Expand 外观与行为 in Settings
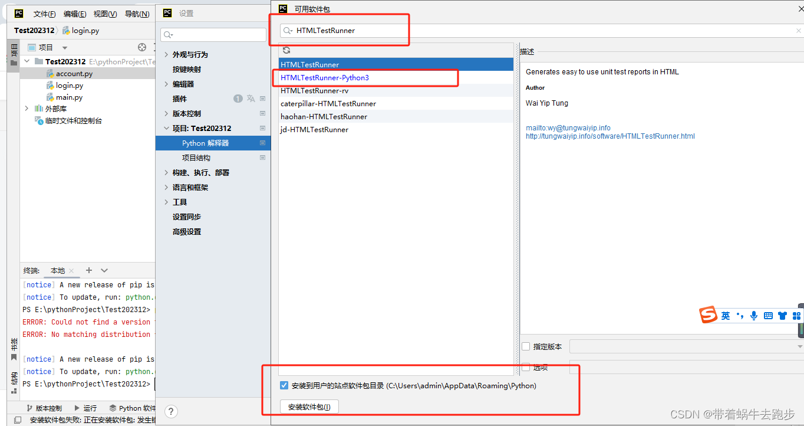 pos(166,54)
